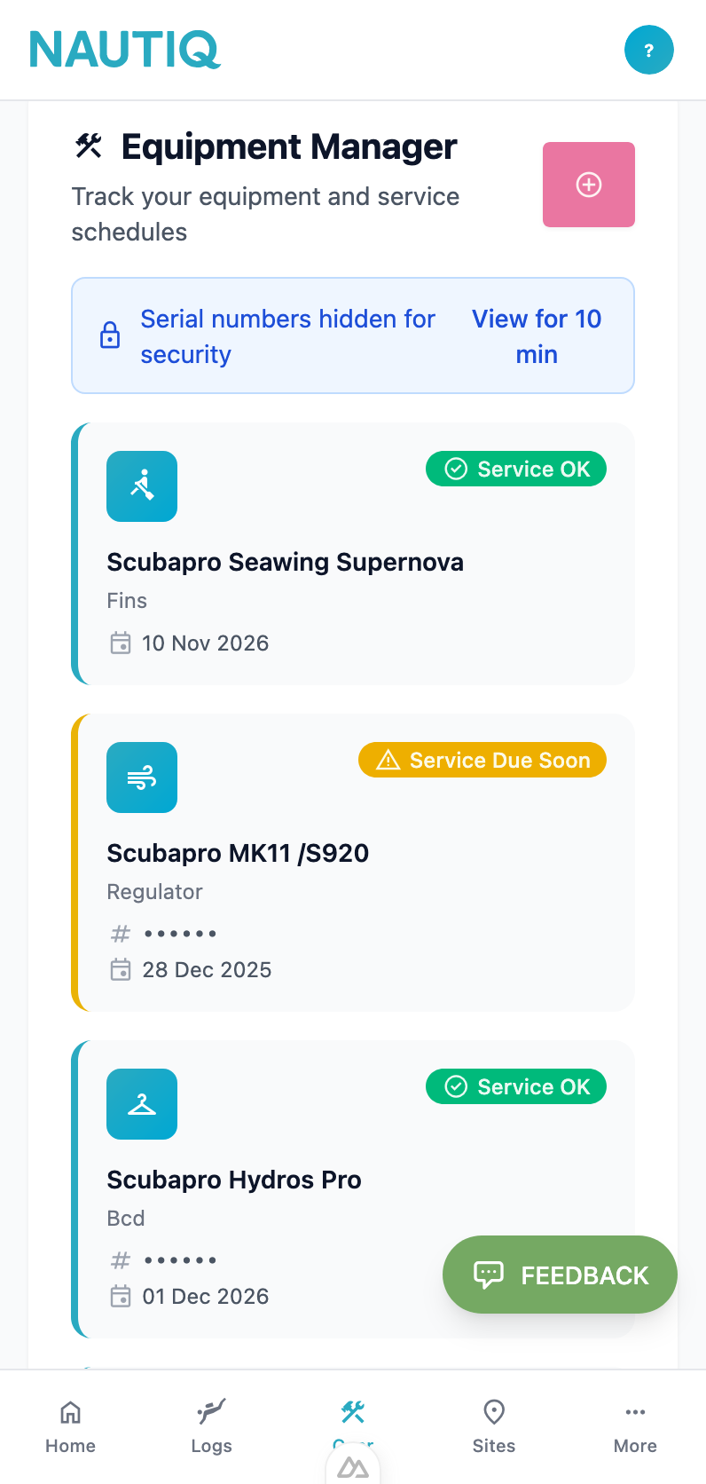Open the Sites tab

click(x=494, y=1425)
